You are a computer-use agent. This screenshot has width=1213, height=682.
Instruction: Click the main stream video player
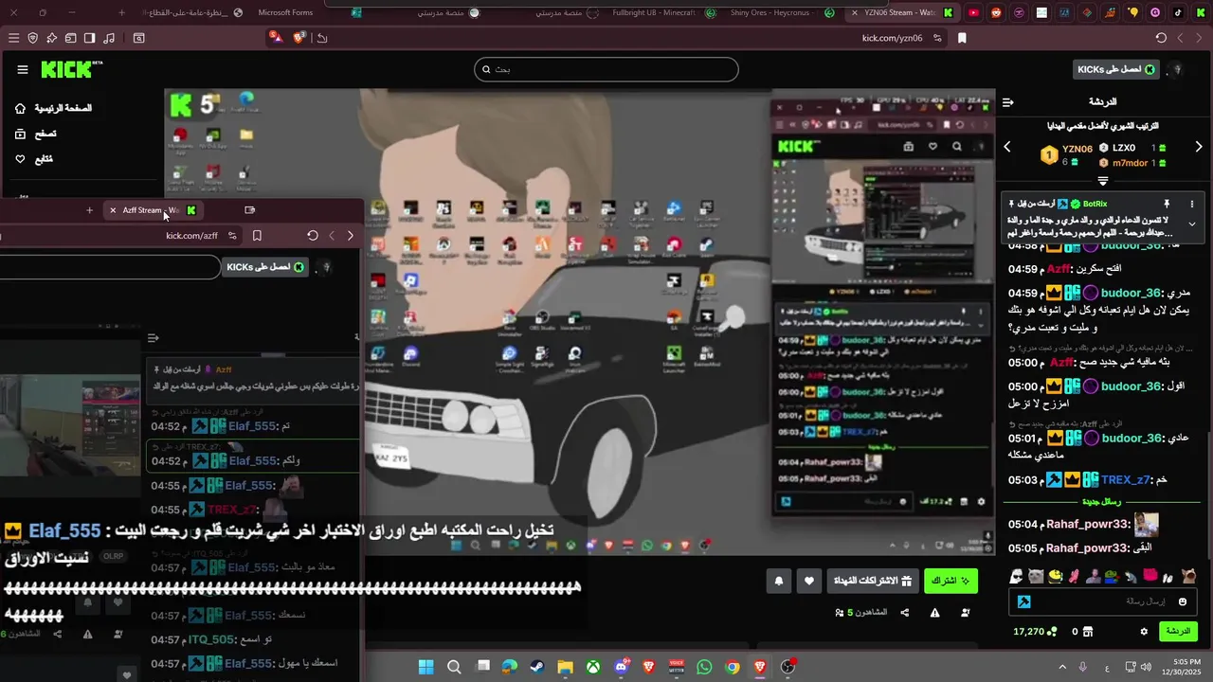click(x=580, y=322)
